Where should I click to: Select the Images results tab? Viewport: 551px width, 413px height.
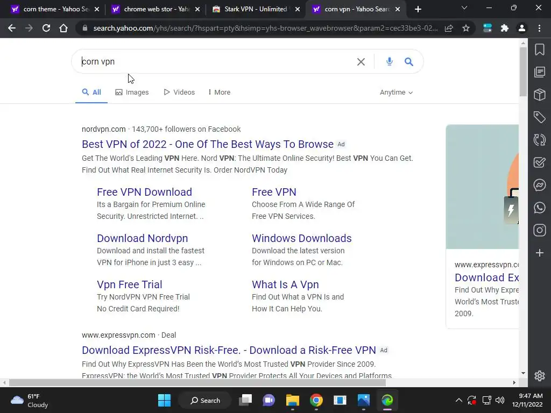[x=132, y=92]
